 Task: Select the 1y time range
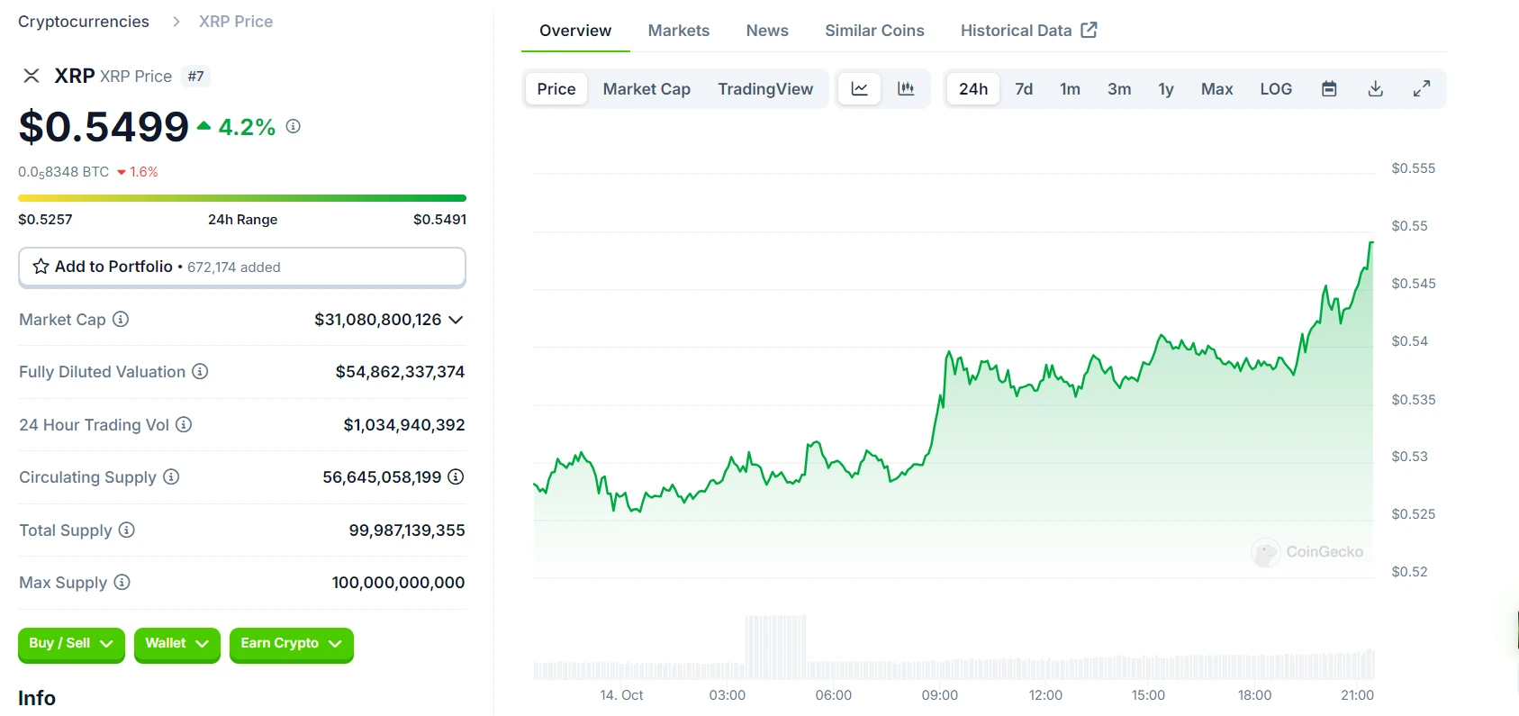coord(1166,89)
